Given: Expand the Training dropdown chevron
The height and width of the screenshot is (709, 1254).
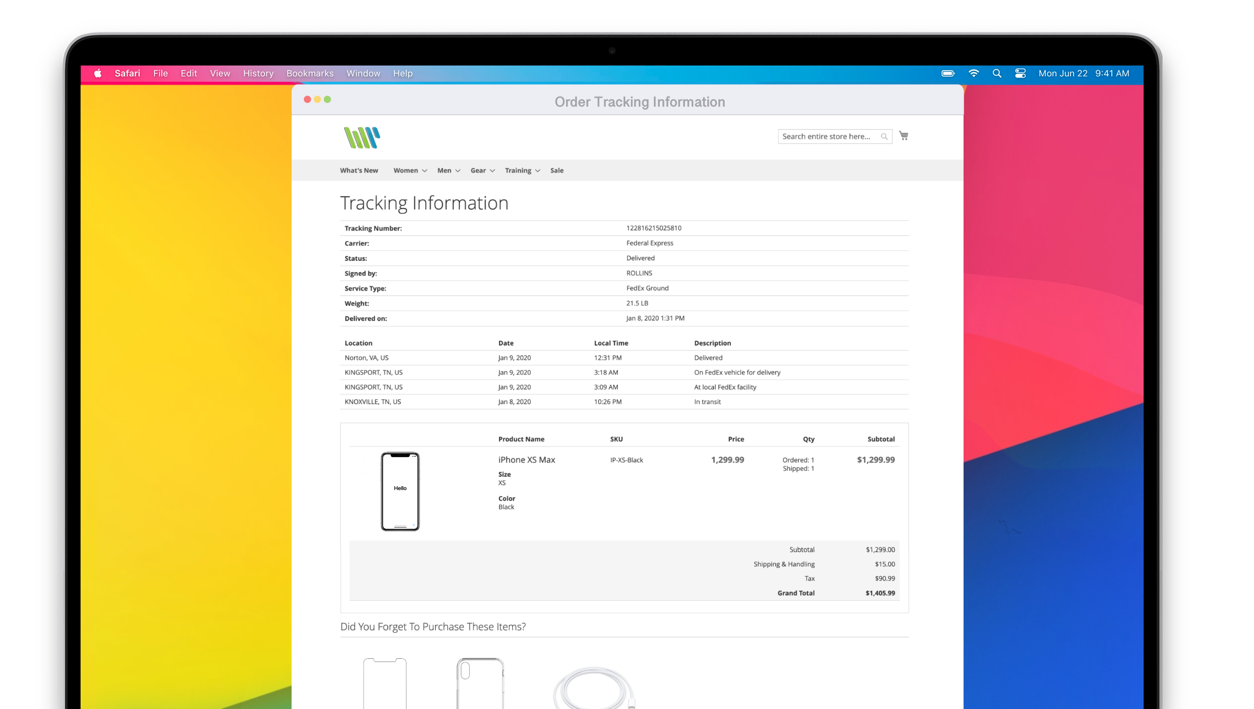Looking at the screenshot, I should [x=538, y=171].
